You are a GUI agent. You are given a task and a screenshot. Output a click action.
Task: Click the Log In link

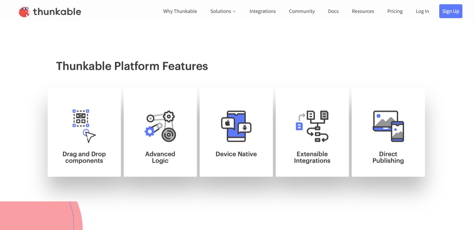click(x=422, y=11)
